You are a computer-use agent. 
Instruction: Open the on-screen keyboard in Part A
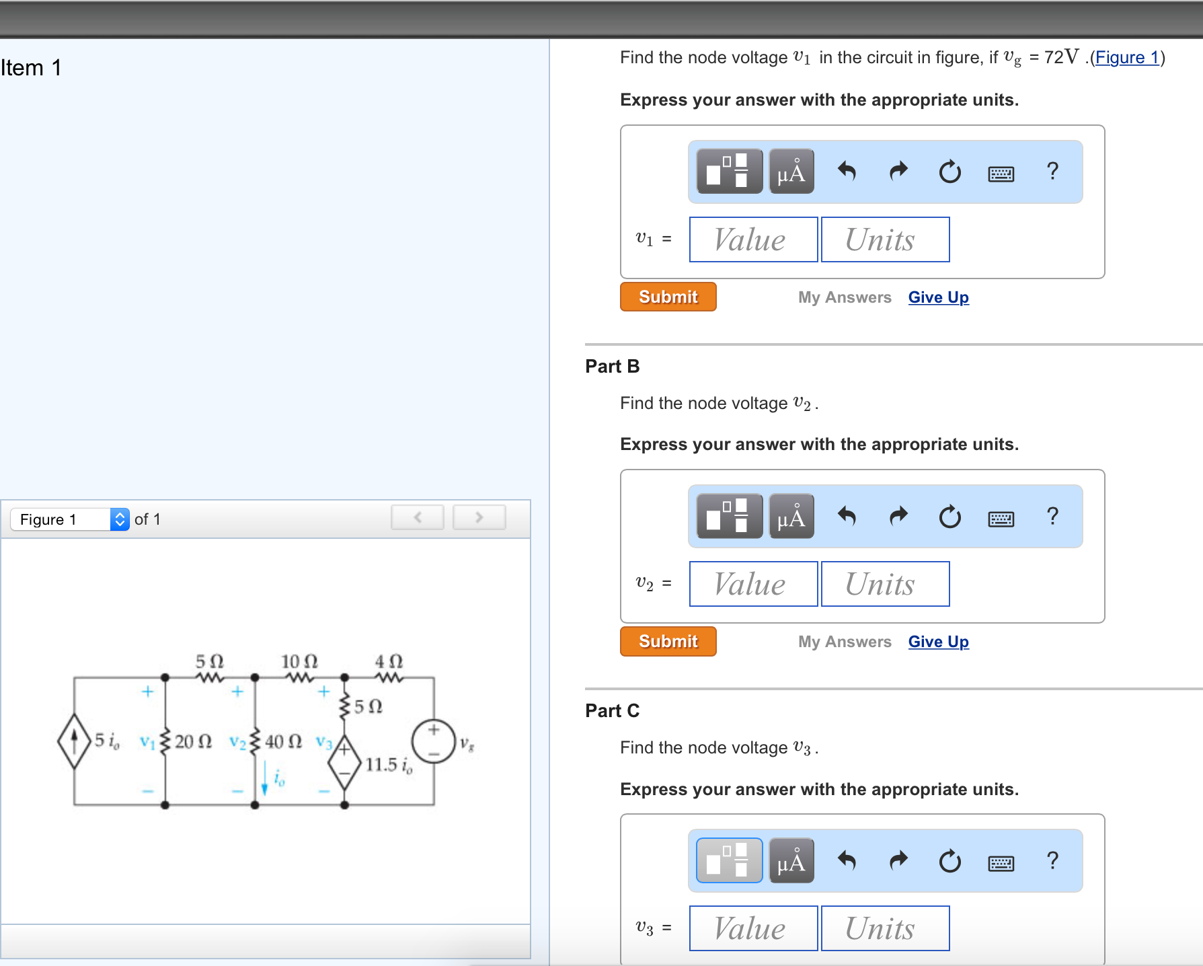1001,172
